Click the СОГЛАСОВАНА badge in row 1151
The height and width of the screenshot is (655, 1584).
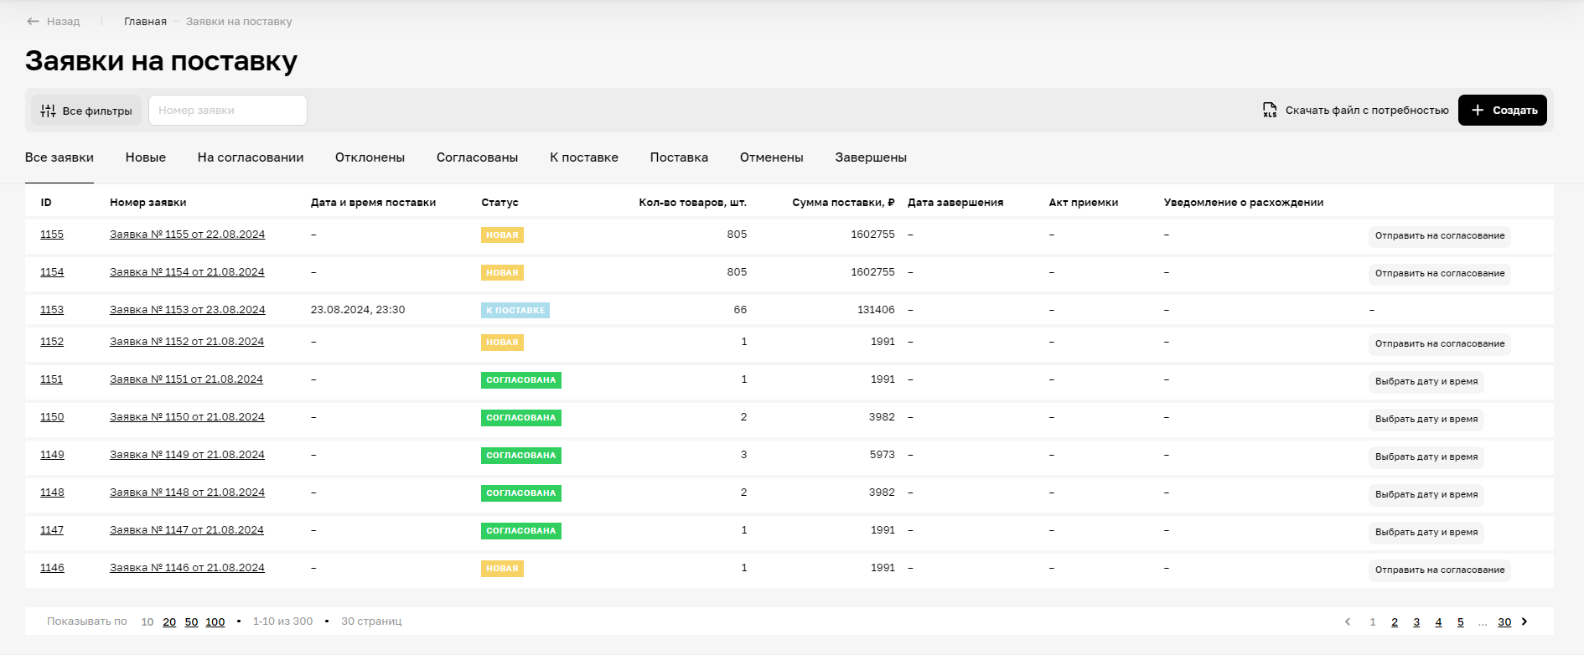tap(521, 379)
